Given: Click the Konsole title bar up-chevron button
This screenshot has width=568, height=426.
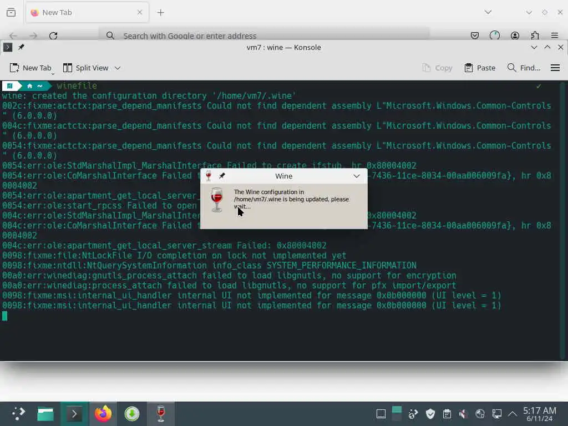Looking at the screenshot, I should 547,48.
